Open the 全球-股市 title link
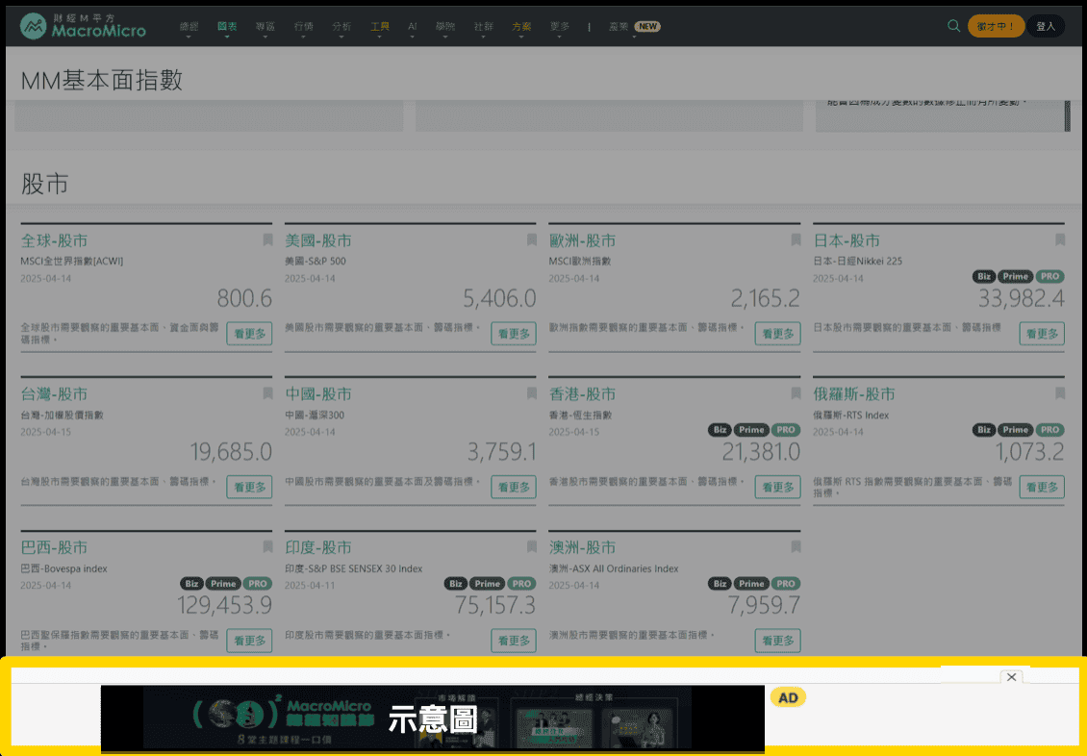The width and height of the screenshot is (1087, 756). [54, 240]
